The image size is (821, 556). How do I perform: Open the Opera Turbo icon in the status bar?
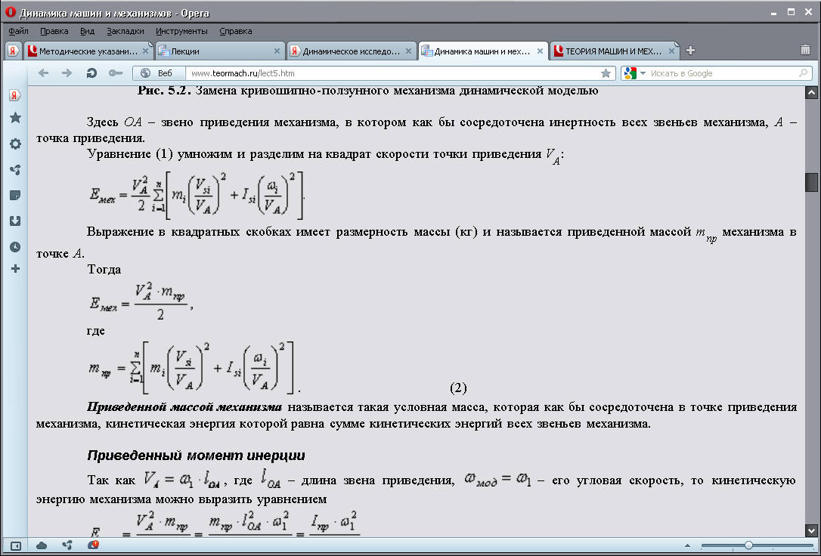point(93,545)
